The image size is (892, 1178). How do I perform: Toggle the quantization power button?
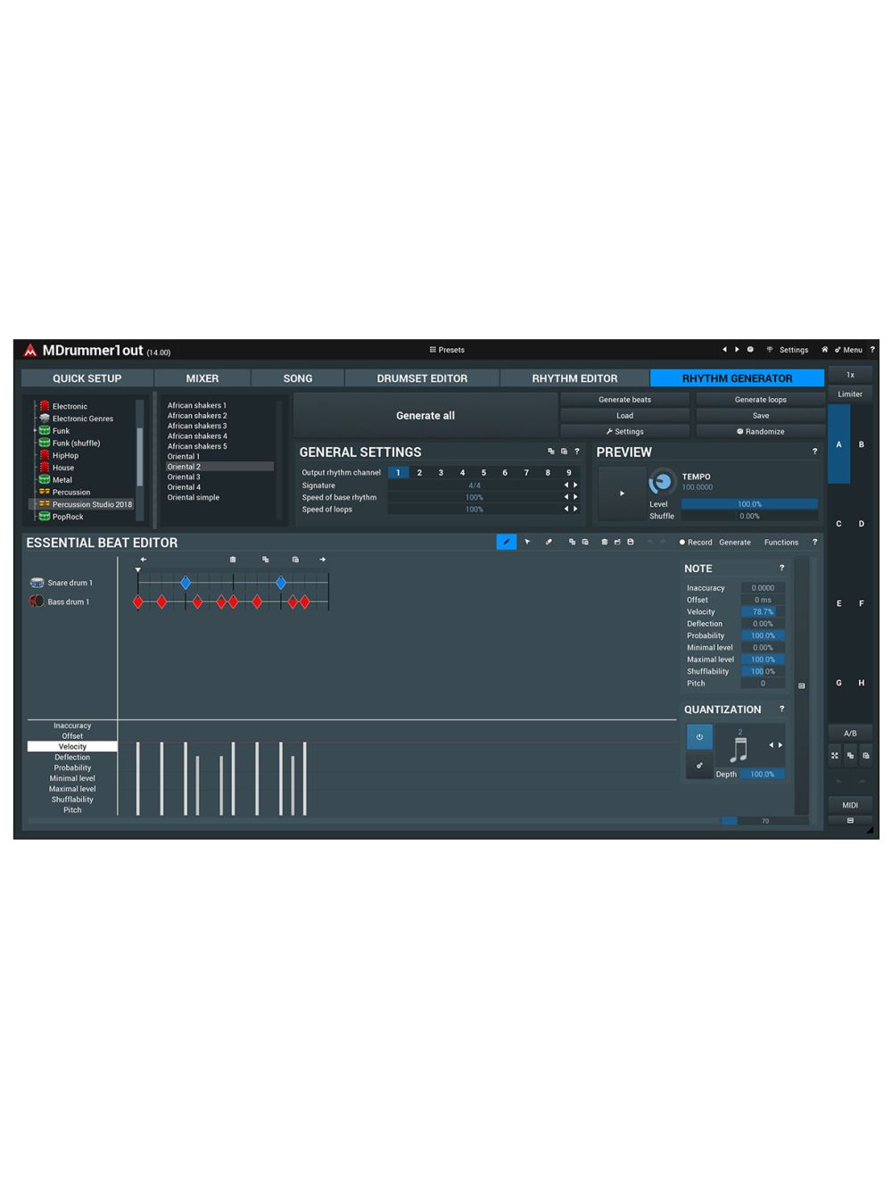pyautogui.click(x=699, y=737)
